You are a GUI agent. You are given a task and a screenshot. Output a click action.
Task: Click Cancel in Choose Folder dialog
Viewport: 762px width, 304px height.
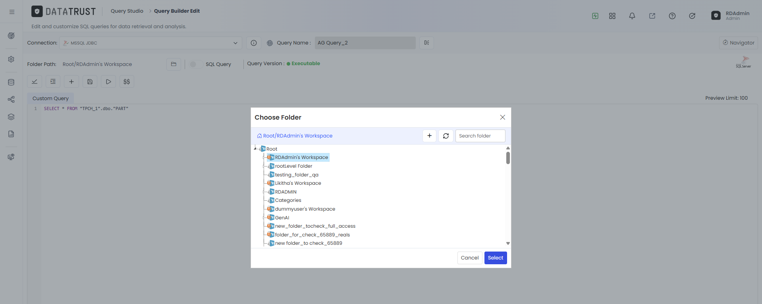click(470, 258)
